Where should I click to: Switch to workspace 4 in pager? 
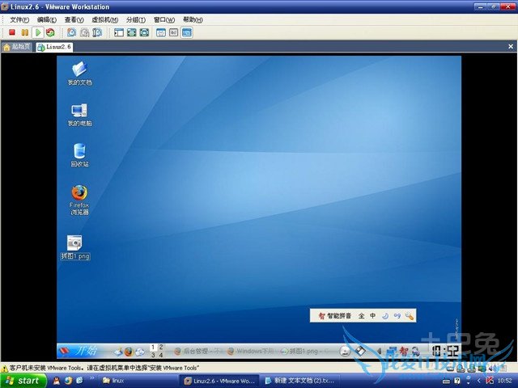click(161, 355)
